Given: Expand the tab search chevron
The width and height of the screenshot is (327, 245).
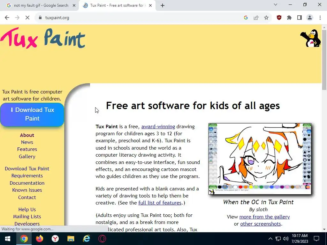Looking at the screenshot, I should (276, 4).
